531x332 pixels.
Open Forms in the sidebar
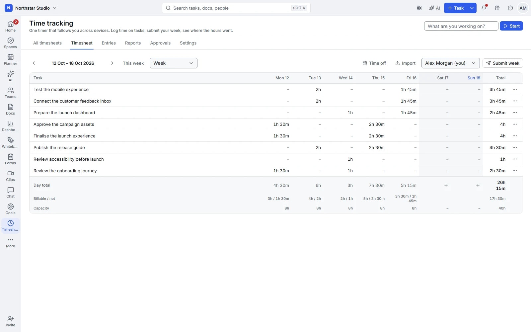tap(10, 159)
